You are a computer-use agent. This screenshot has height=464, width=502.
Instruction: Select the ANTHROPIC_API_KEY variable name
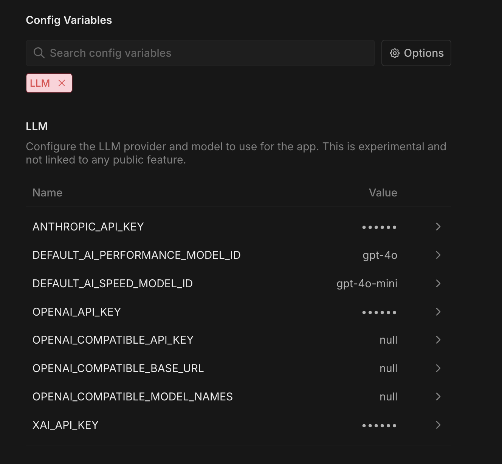pyautogui.click(x=88, y=227)
